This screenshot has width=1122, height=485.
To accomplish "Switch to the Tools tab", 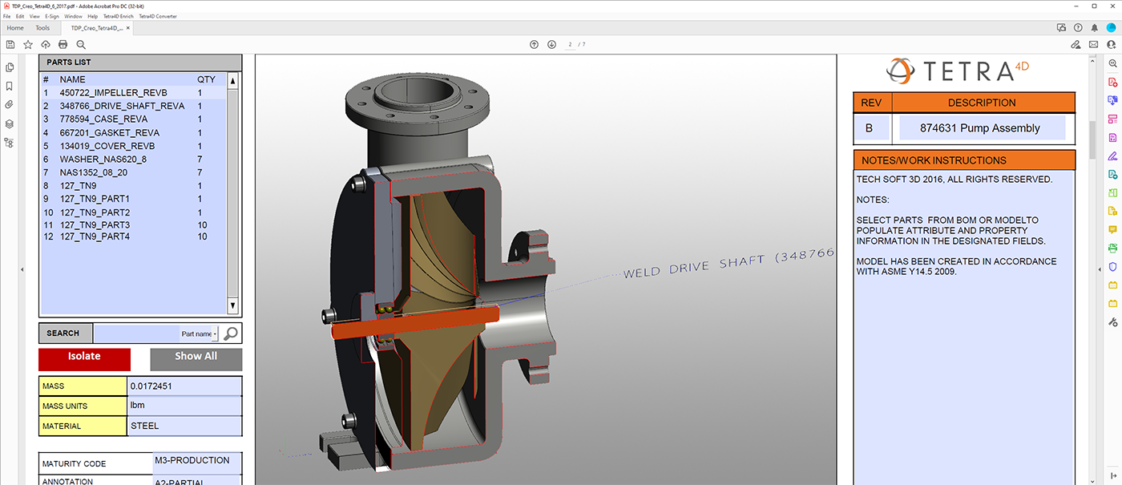I will click(42, 28).
